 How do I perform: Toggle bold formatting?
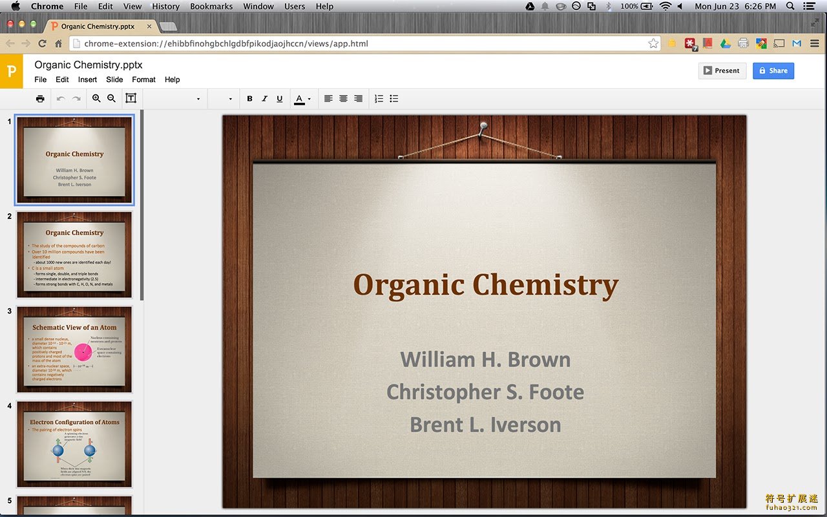249,99
